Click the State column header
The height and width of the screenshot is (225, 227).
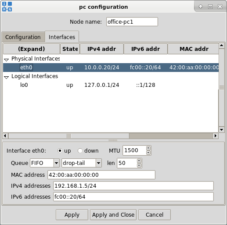(70, 49)
